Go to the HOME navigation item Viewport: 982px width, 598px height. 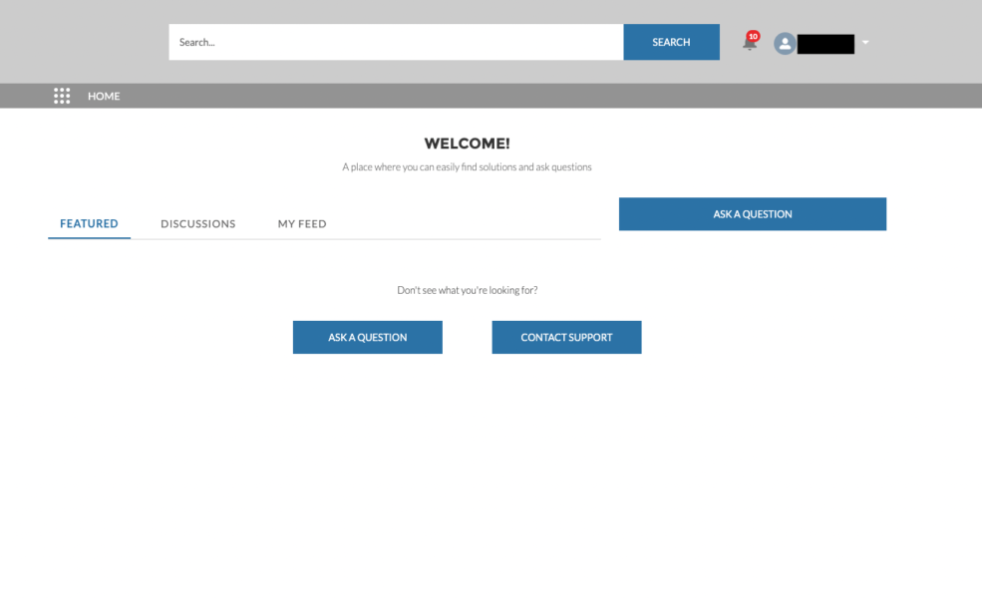tap(104, 96)
